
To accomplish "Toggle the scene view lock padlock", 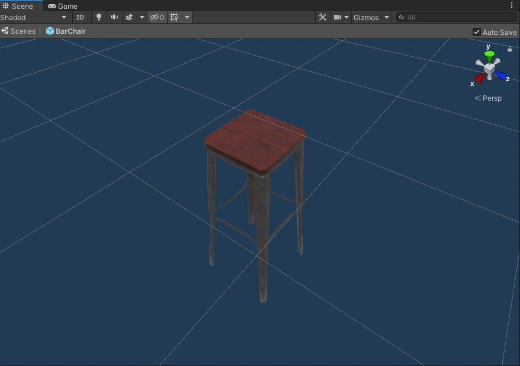I will coord(509,49).
